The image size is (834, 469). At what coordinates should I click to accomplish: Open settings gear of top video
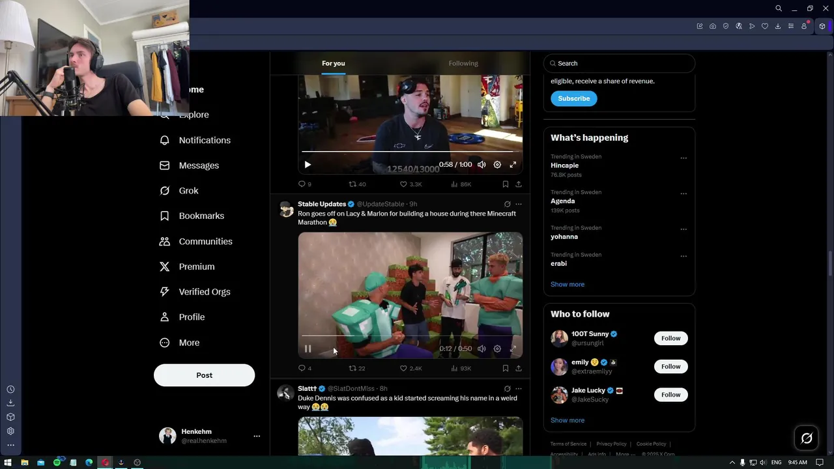[x=497, y=165]
